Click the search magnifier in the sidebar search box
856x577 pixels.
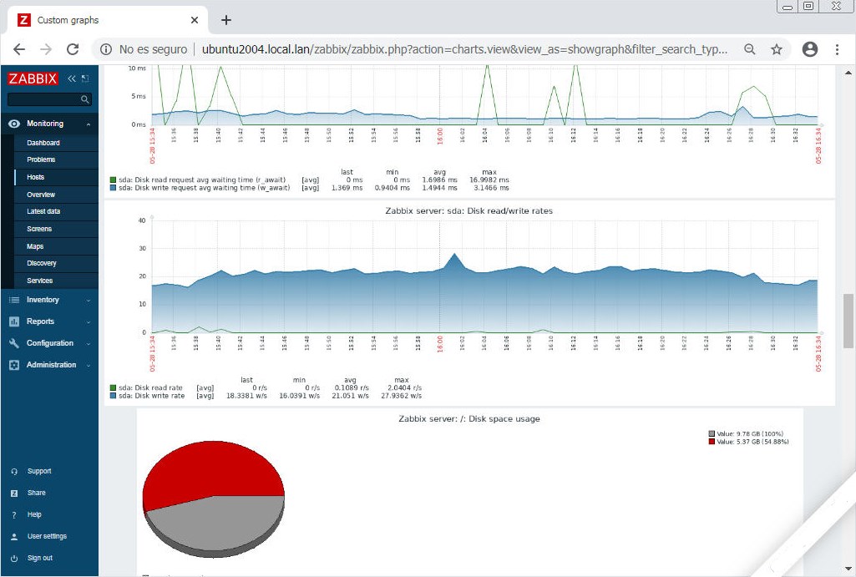[84, 99]
